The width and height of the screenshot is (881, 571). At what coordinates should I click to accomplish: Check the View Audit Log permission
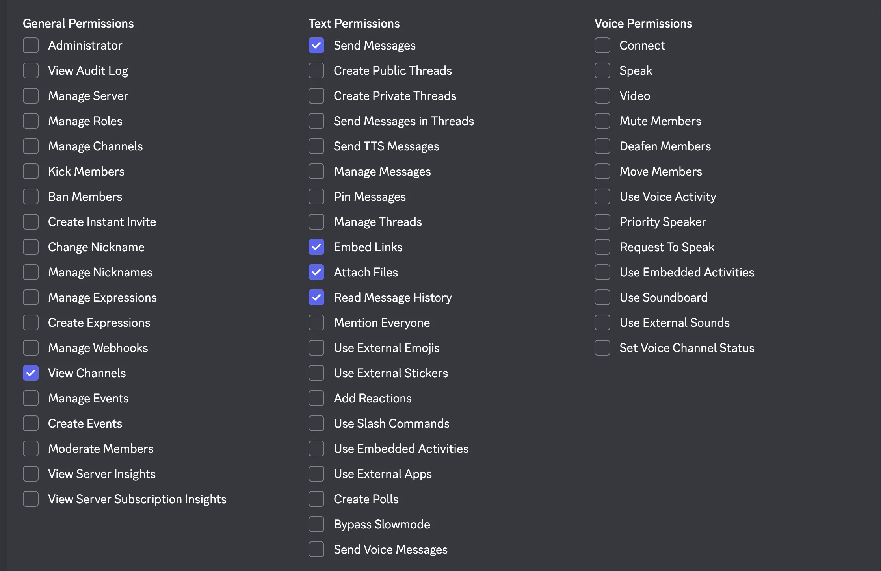pos(31,70)
